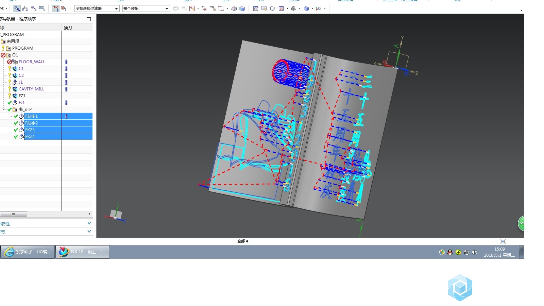
Task: Click the view orientation icon
Action: [x=293, y=8]
